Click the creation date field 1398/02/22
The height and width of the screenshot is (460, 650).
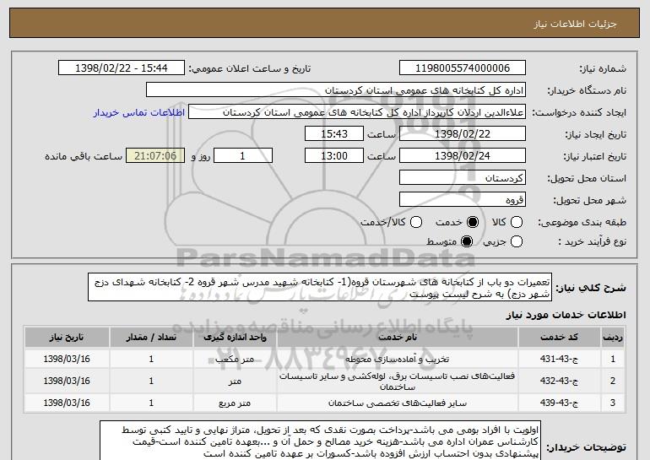coord(463,134)
